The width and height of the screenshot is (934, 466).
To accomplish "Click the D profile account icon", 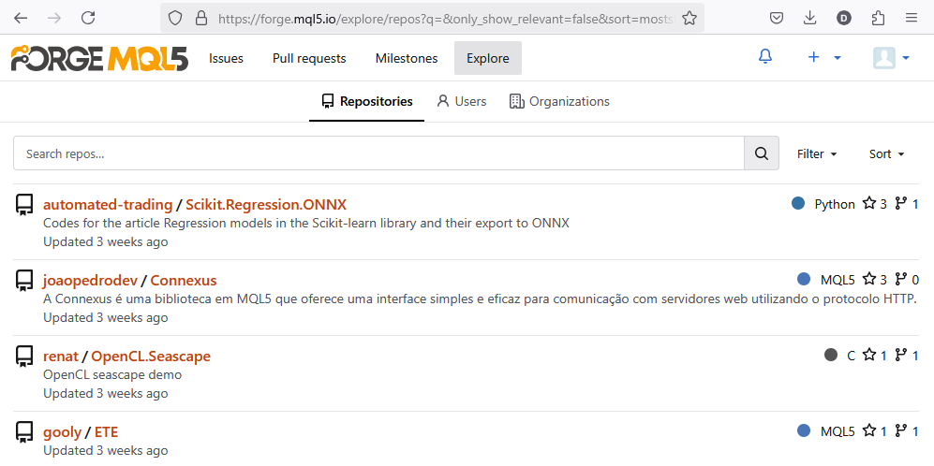I will point(843,19).
